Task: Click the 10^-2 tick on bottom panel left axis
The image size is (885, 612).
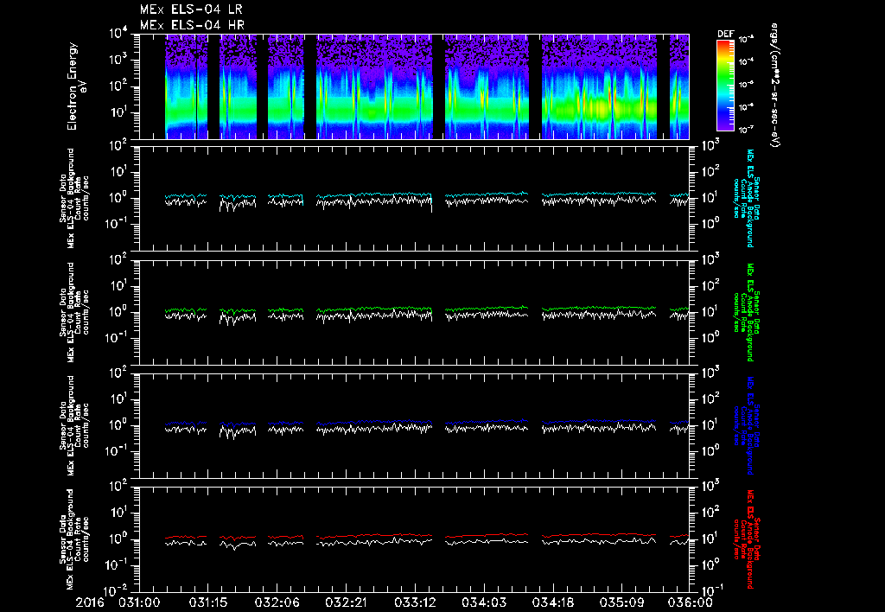Action: click(x=117, y=591)
